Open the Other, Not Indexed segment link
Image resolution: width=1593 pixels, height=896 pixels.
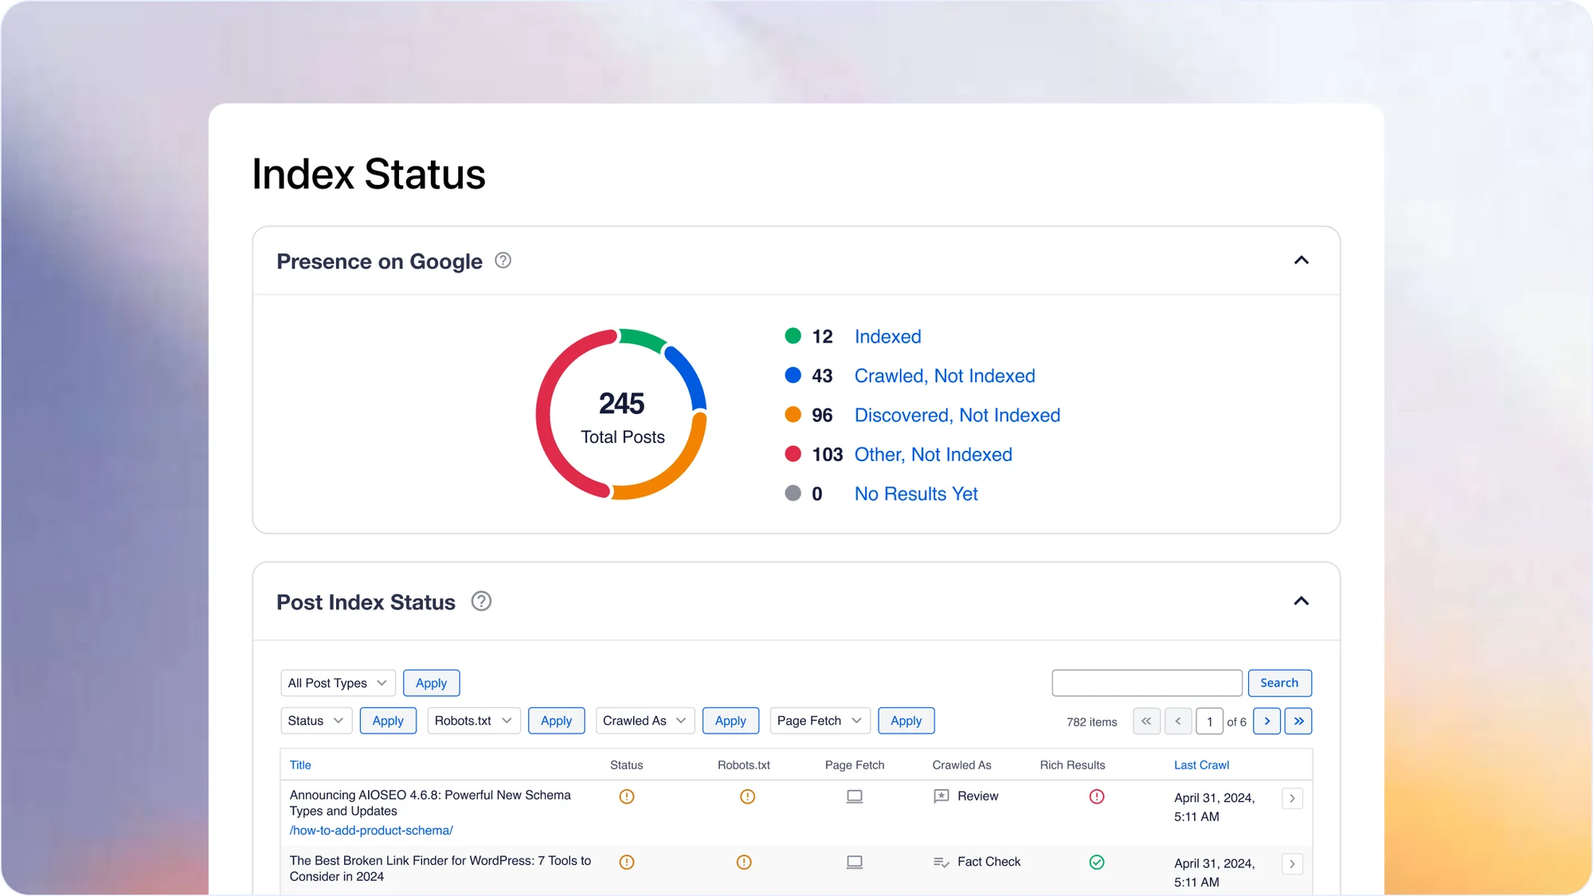pos(933,454)
